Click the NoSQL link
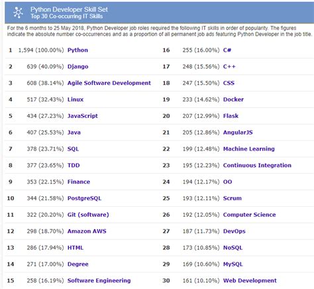 [x=233, y=248]
